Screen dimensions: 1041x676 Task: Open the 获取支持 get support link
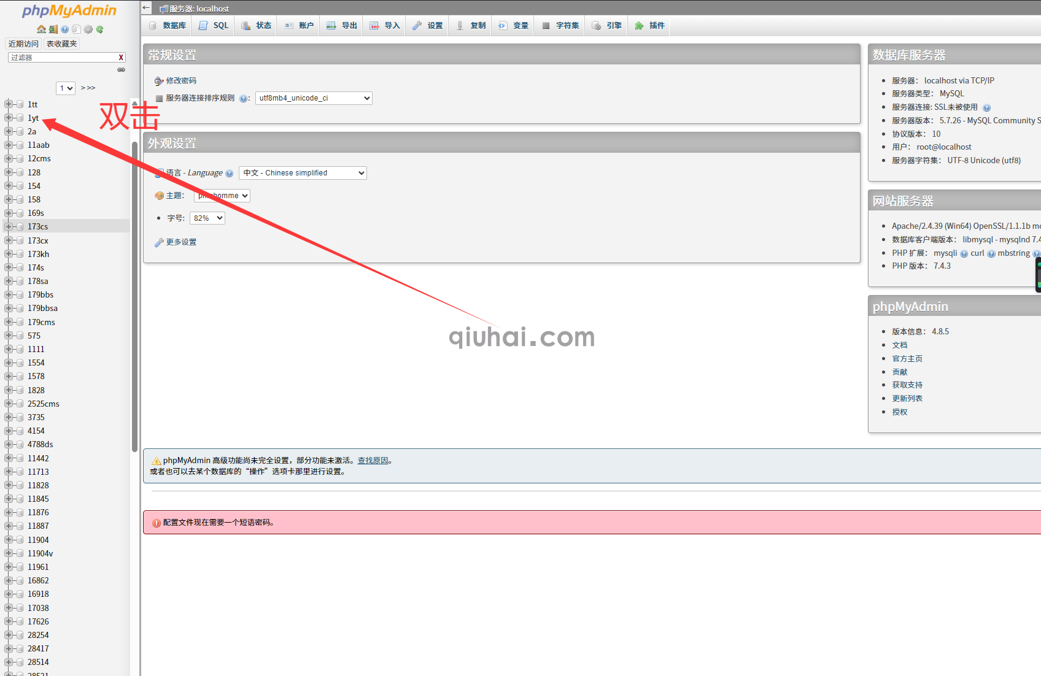pos(907,385)
